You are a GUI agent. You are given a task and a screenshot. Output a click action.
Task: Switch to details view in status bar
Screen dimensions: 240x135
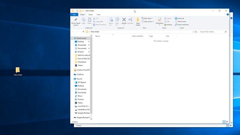pos(224,121)
